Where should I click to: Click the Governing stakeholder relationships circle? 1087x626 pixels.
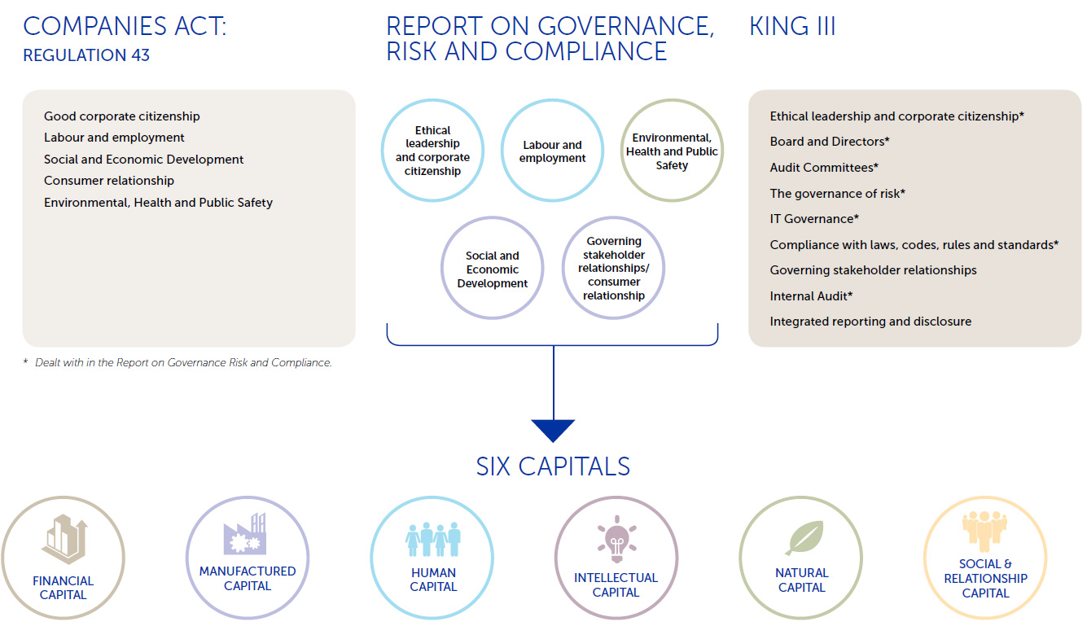tap(613, 269)
